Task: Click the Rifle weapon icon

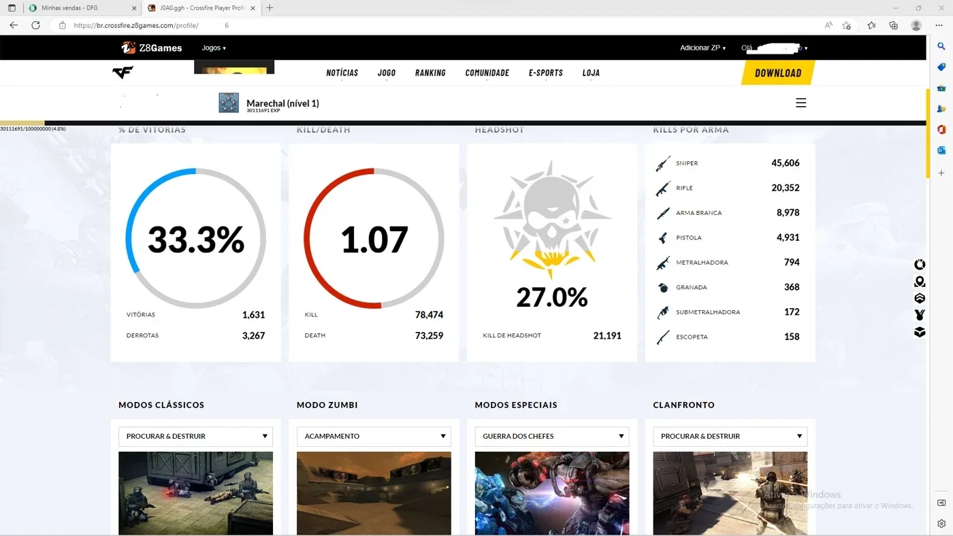Action: [663, 188]
